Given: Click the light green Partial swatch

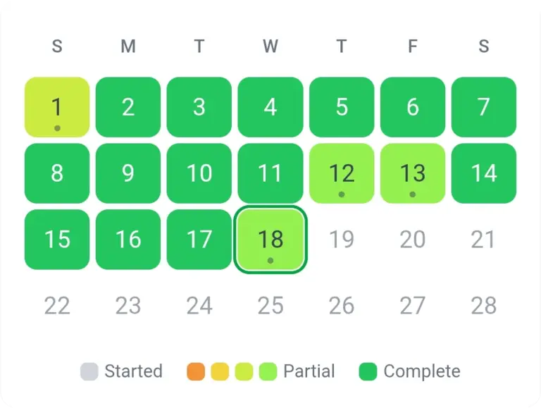Looking at the screenshot, I should tap(268, 371).
